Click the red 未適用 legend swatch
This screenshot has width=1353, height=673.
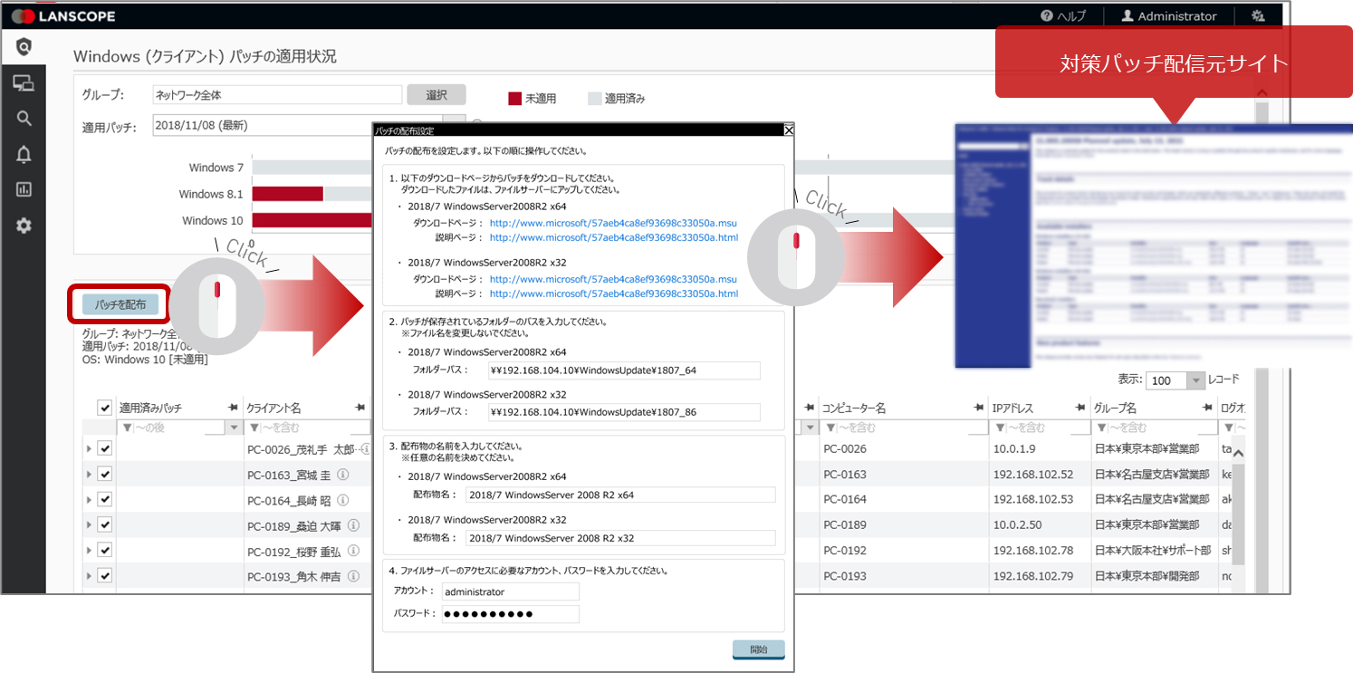click(514, 98)
